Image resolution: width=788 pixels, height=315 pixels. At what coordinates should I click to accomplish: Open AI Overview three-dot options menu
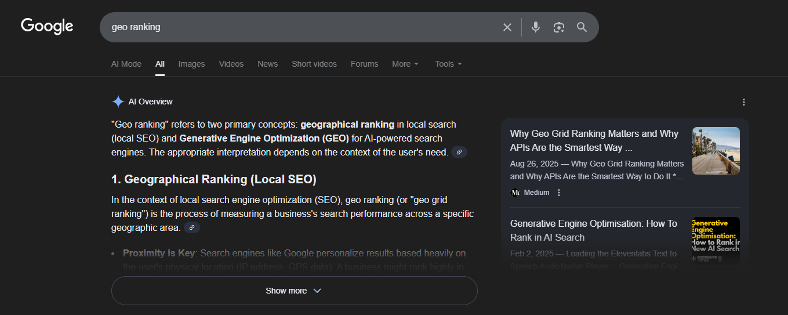[x=744, y=102]
